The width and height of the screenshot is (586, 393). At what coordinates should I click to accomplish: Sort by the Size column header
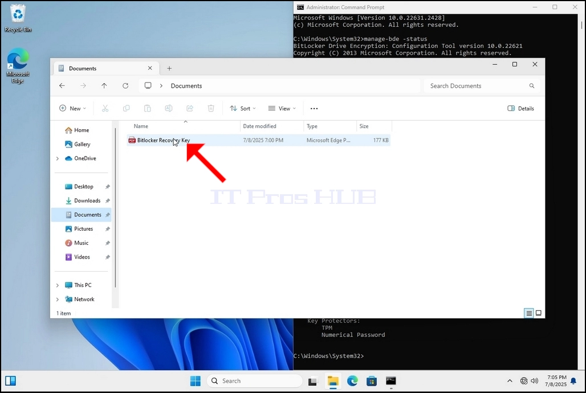(374, 126)
